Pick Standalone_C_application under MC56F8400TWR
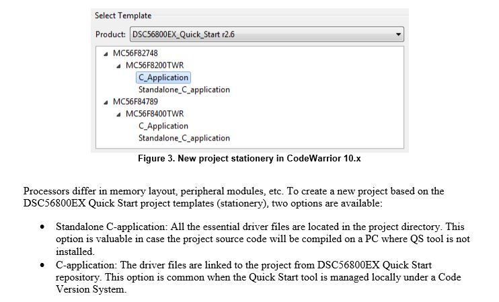 [184, 138]
